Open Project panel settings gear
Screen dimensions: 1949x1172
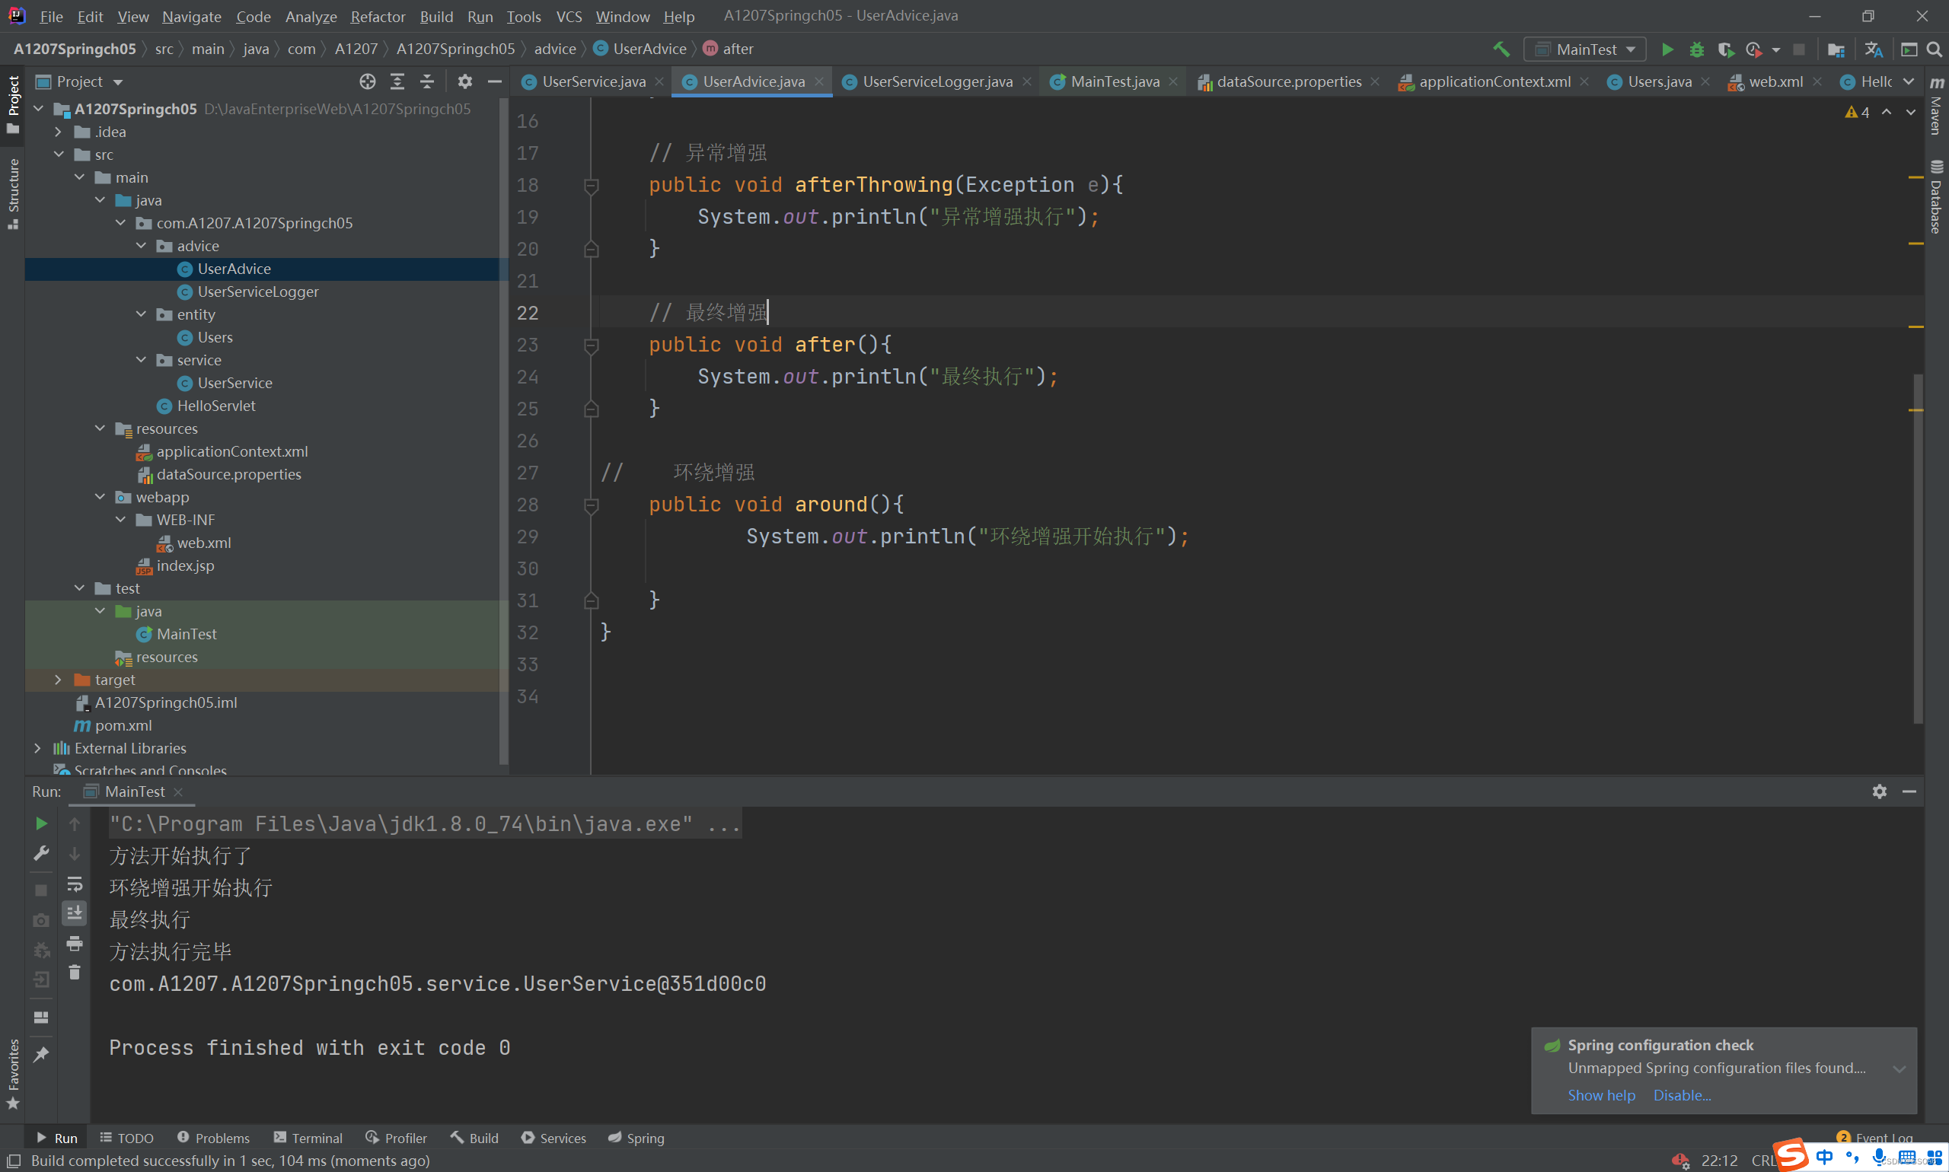point(464,81)
